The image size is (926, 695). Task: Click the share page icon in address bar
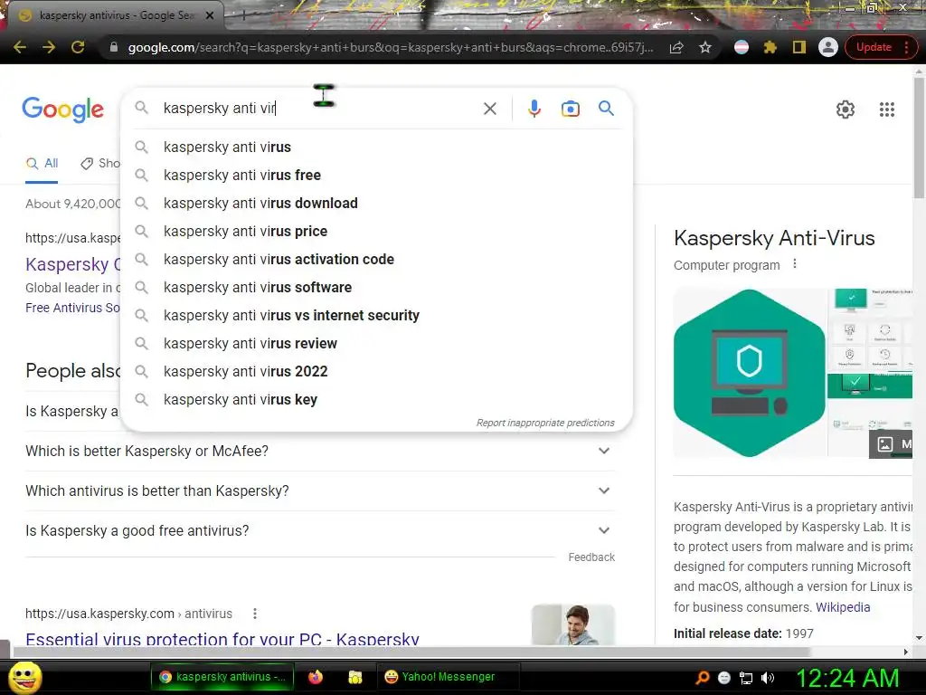(676, 47)
